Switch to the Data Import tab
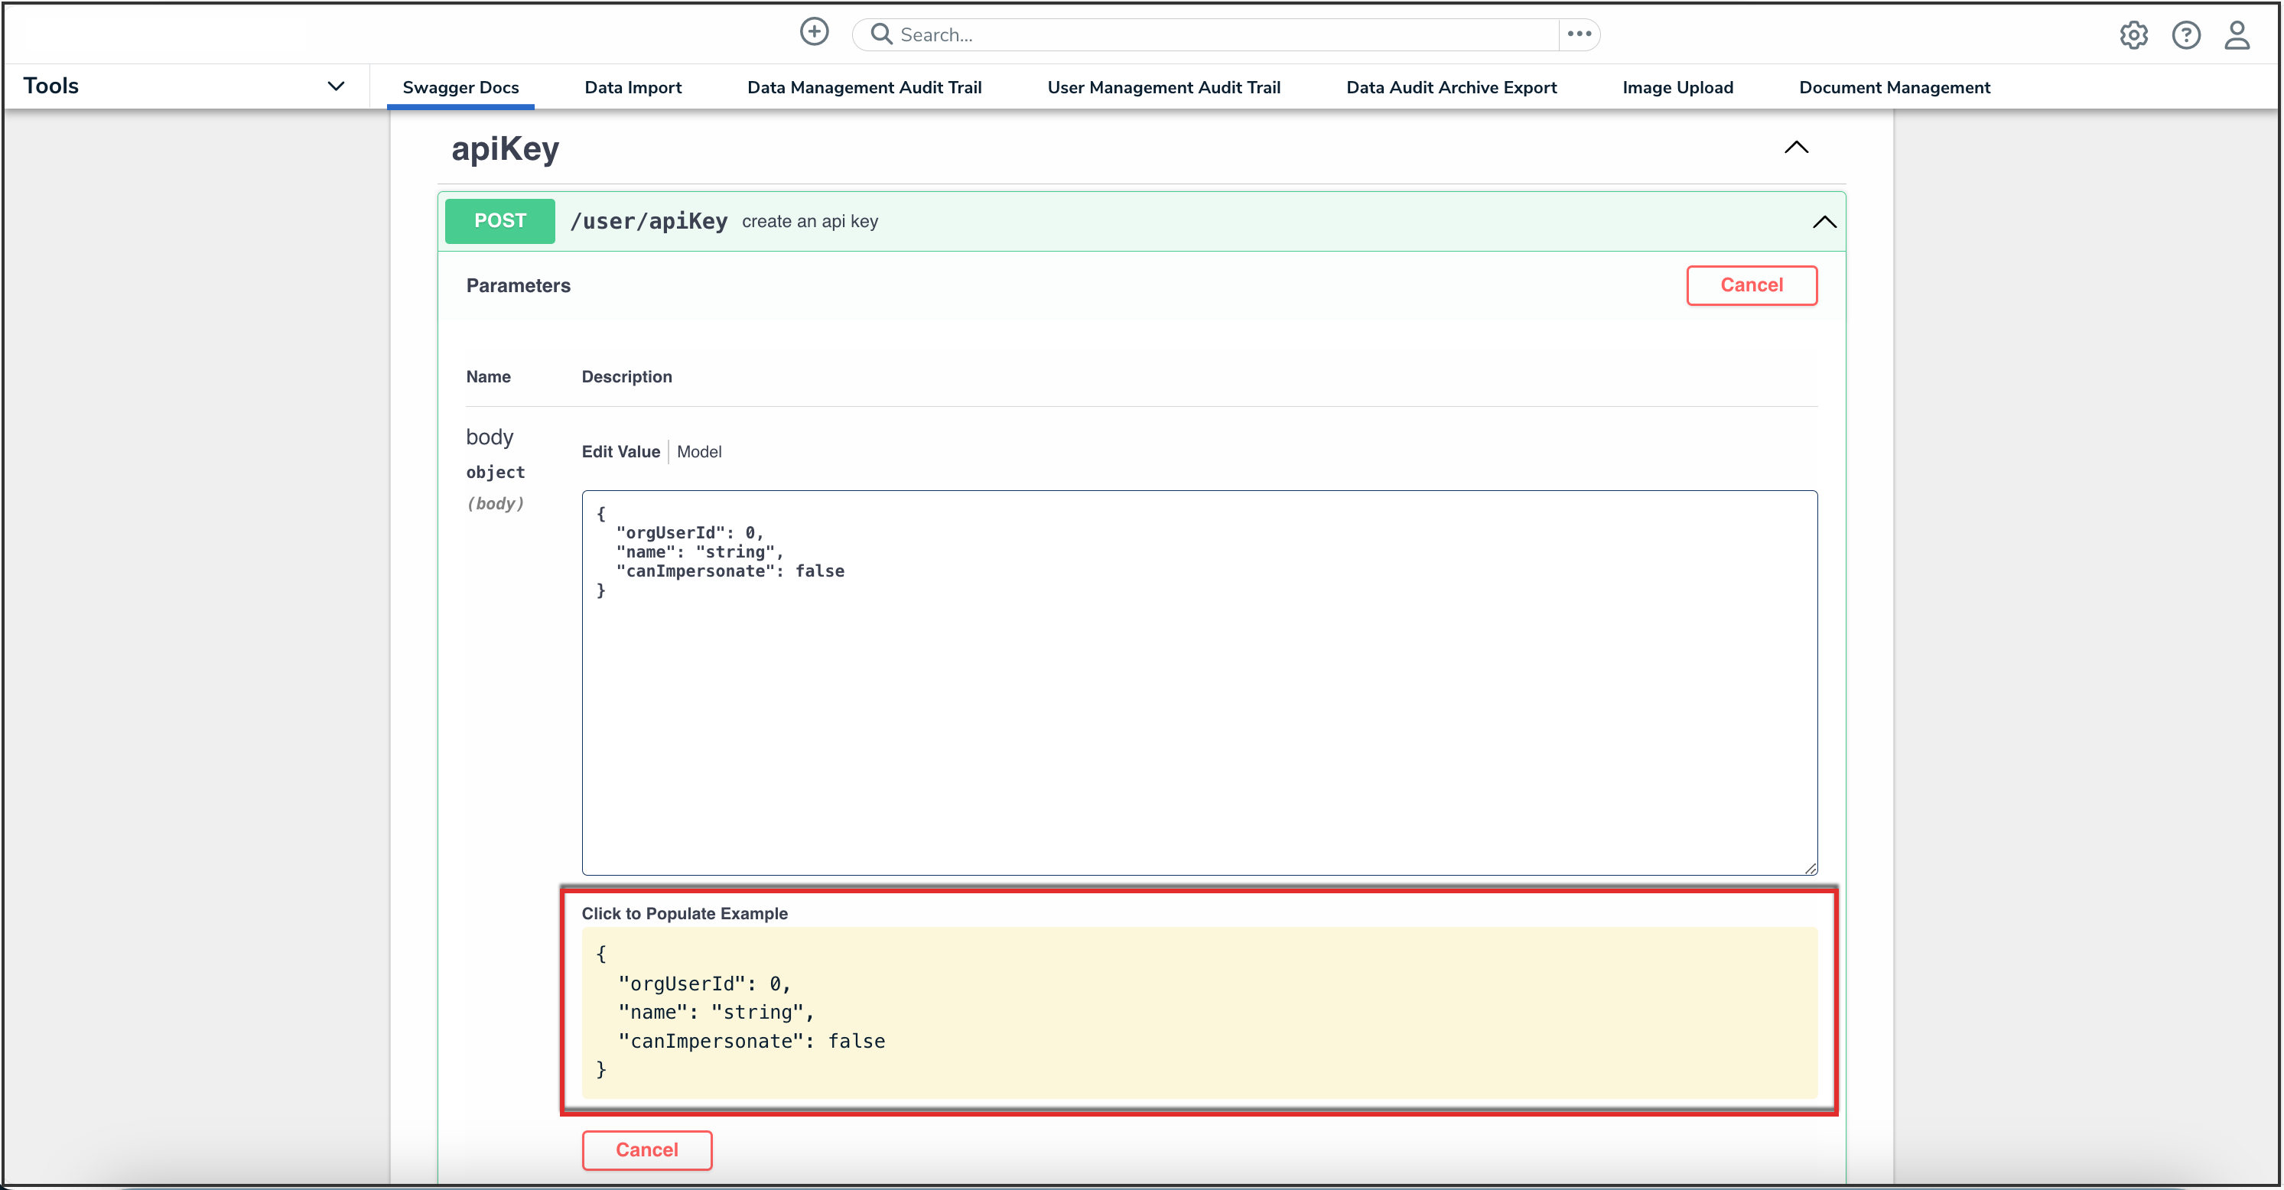This screenshot has height=1190, width=2284. [x=632, y=88]
